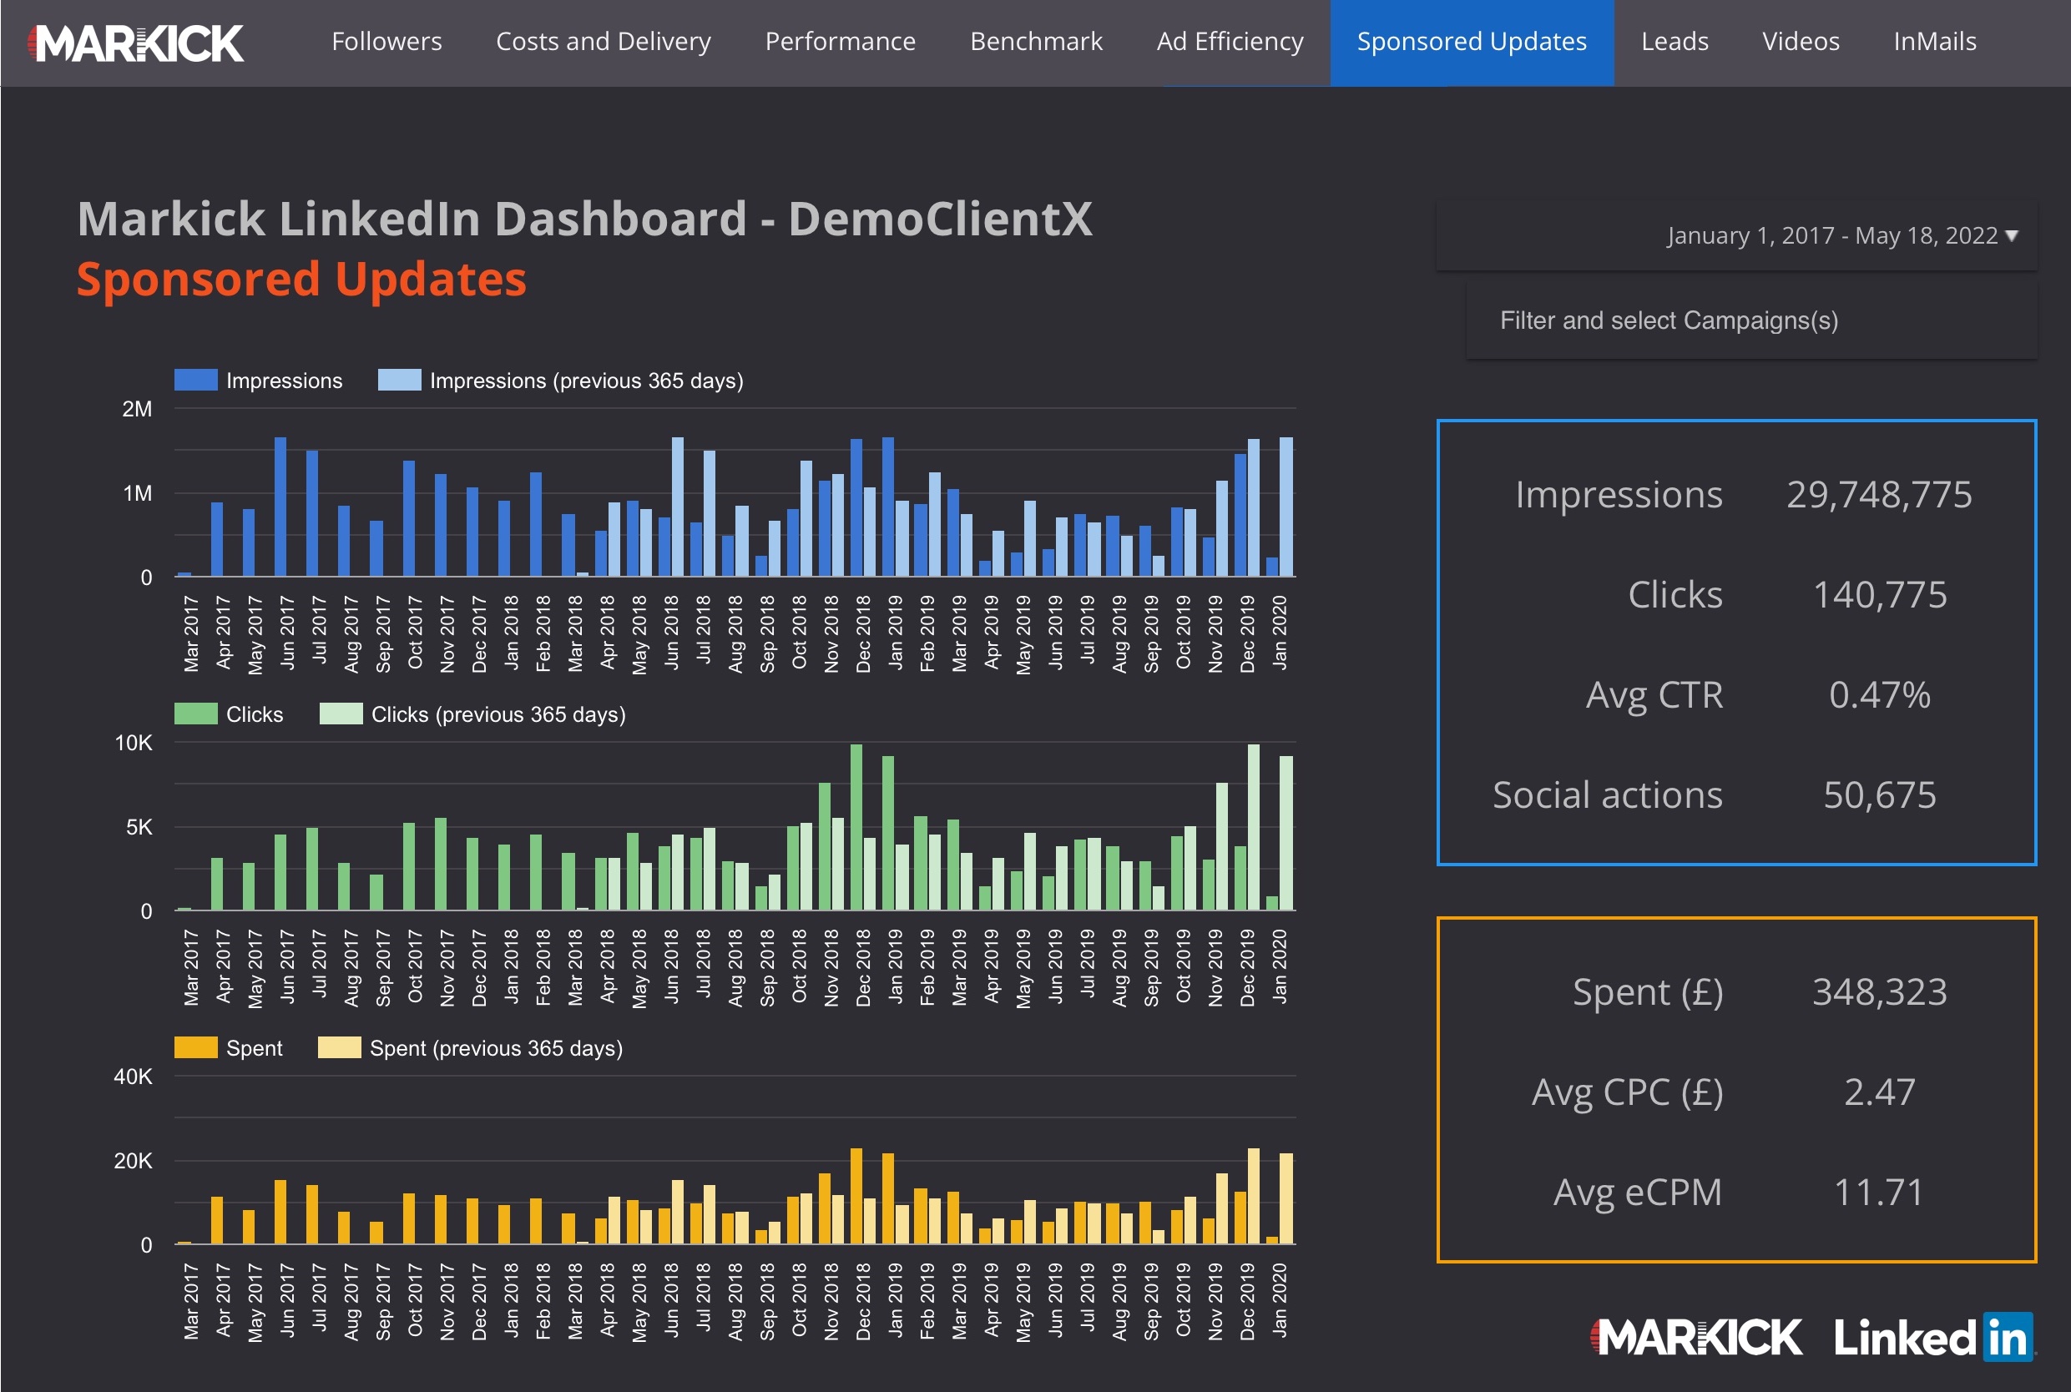The width and height of the screenshot is (2071, 1392).
Task: Click the Impressions value 29,748,775
Action: pyautogui.click(x=1878, y=495)
